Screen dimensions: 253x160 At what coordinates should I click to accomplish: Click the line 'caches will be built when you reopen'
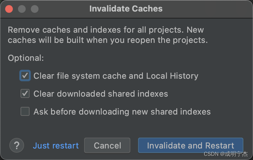coord(108,40)
